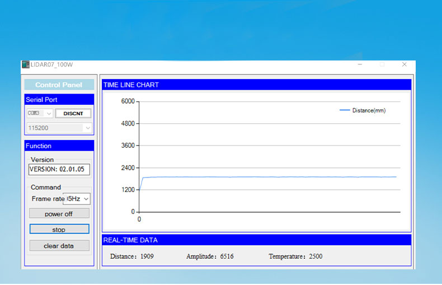Open the COM3 serial port dropdown
Screen dimensions: 442x285
pos(49,114)
